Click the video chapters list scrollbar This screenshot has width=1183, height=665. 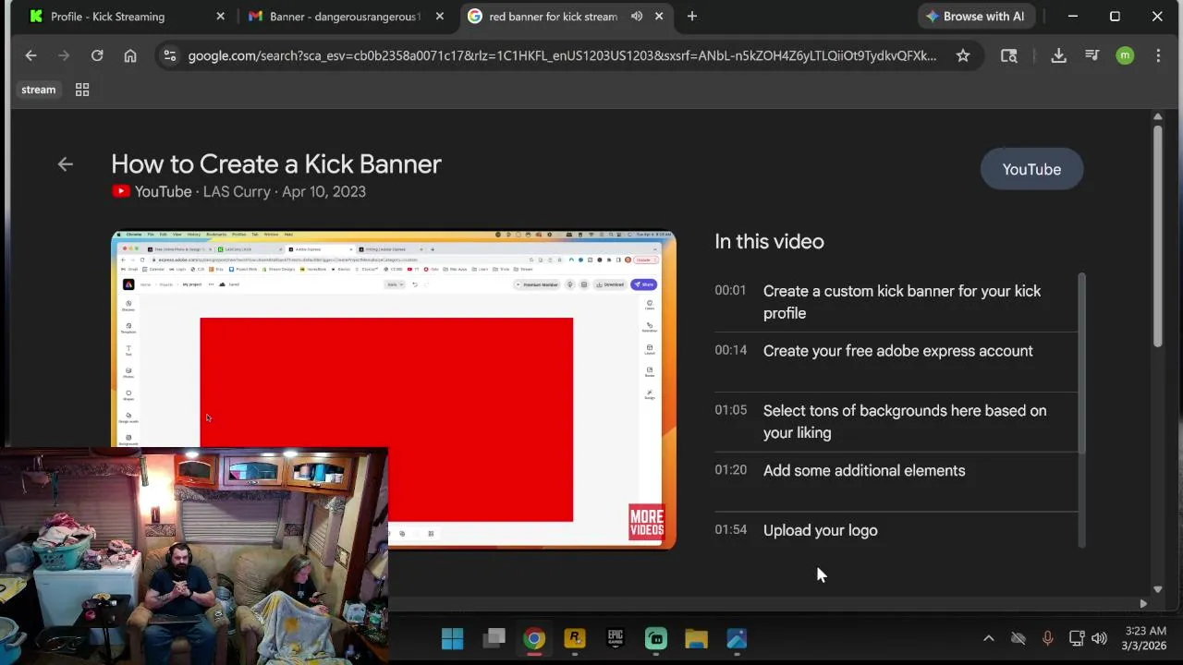tap(1081, 365)
